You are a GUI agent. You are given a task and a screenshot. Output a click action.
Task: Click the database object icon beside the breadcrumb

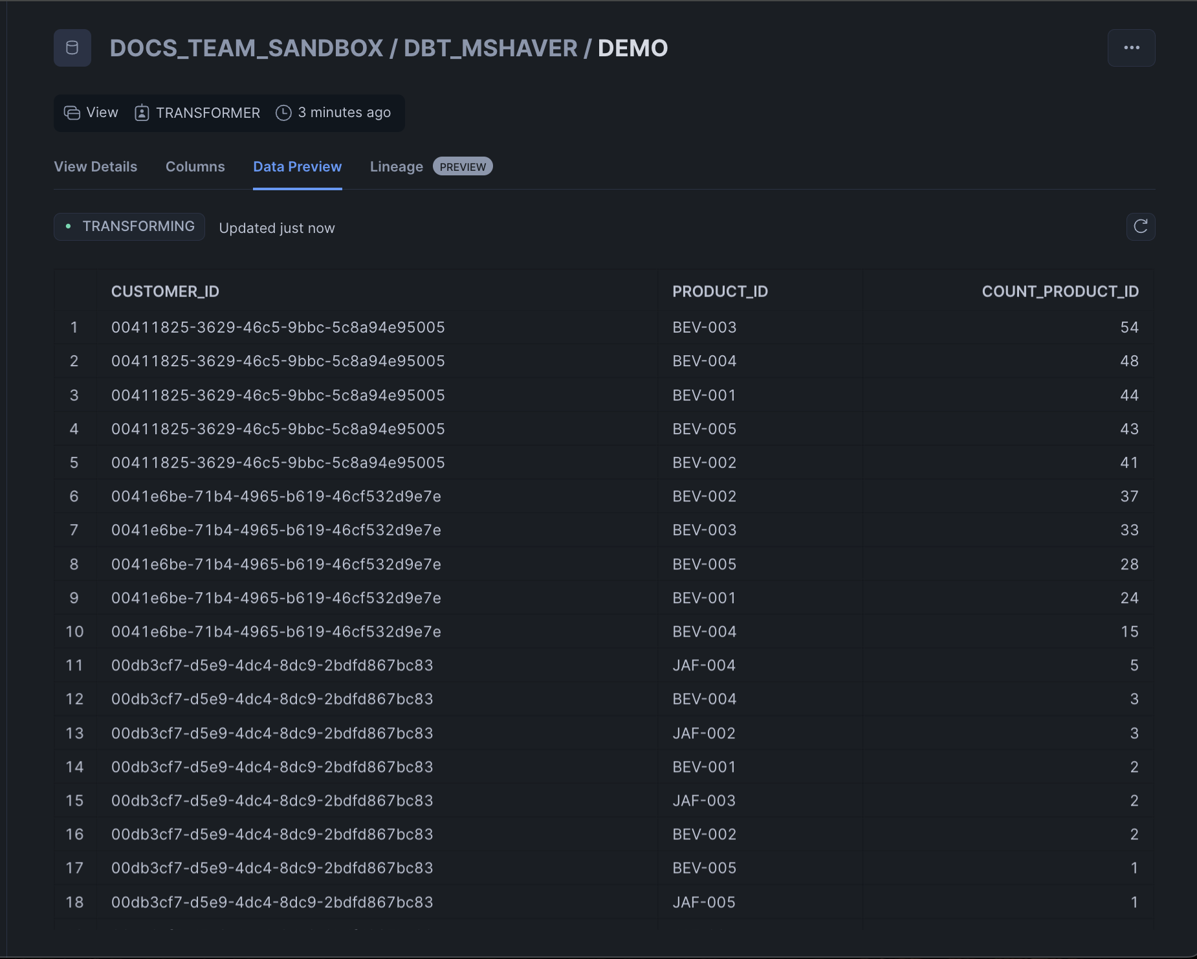tap(72, 47)
